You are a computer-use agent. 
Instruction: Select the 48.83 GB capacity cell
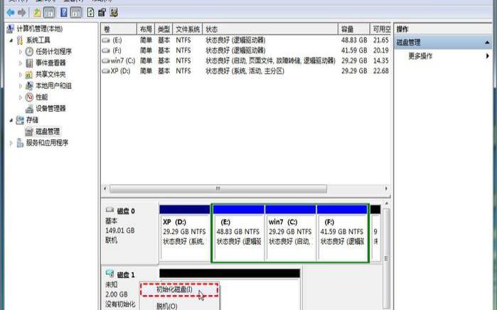pos(354,41)
